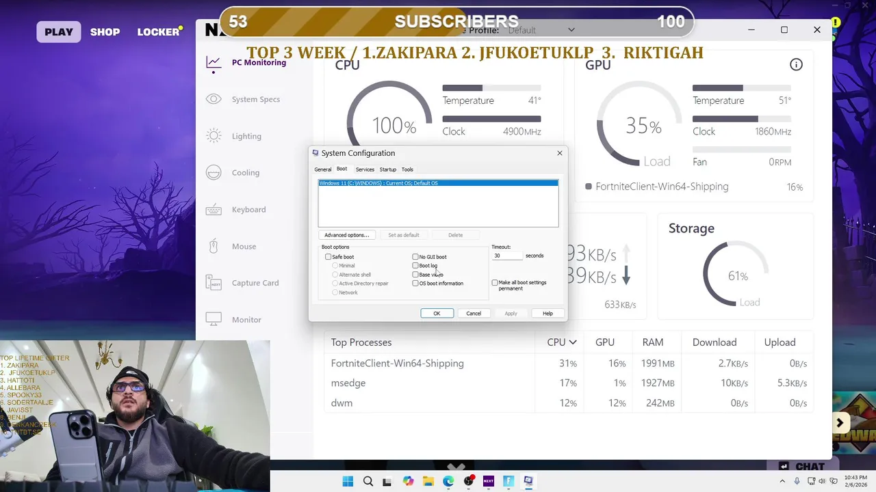
Task: Select the Windows 11 boot entry
Action: point(438,183)
